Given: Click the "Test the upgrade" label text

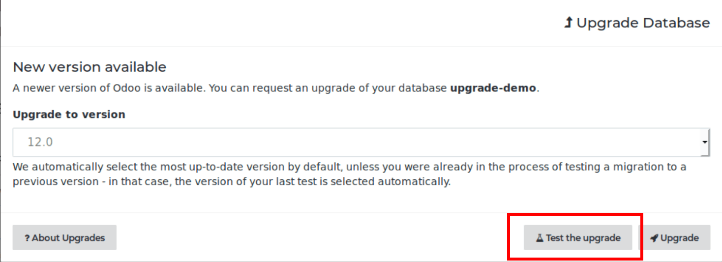Looking at the screenshot, I should pyautogui.click(x=583, y=238).
